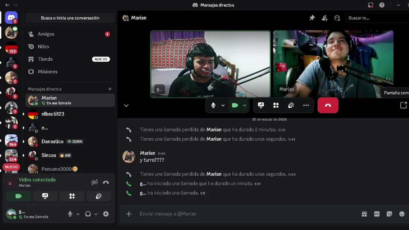This screenshot has width=409, height=230.
Task: Open Danastico conversation
Action: click(x=70, y=142)
